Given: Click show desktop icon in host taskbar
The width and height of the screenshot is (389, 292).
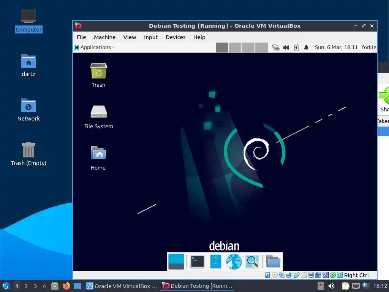Looking at the screenshot, I should (x=77, y=286).
